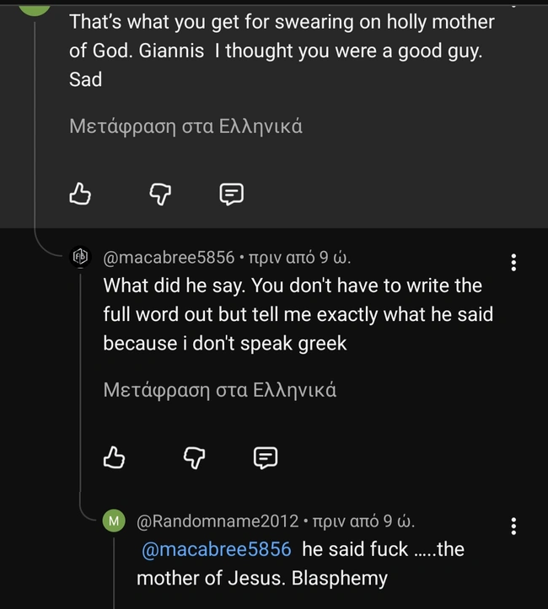Dislike the top comment about Giannis

(160, 195)
